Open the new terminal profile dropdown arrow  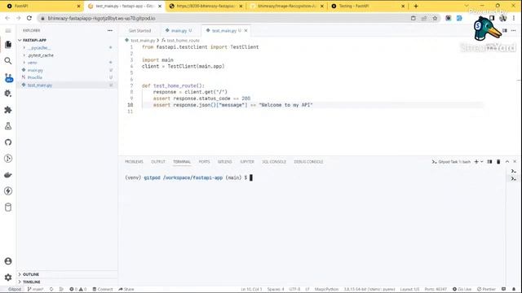(x=482, y=162)
